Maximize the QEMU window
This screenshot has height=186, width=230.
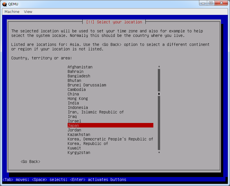(211, 3)
